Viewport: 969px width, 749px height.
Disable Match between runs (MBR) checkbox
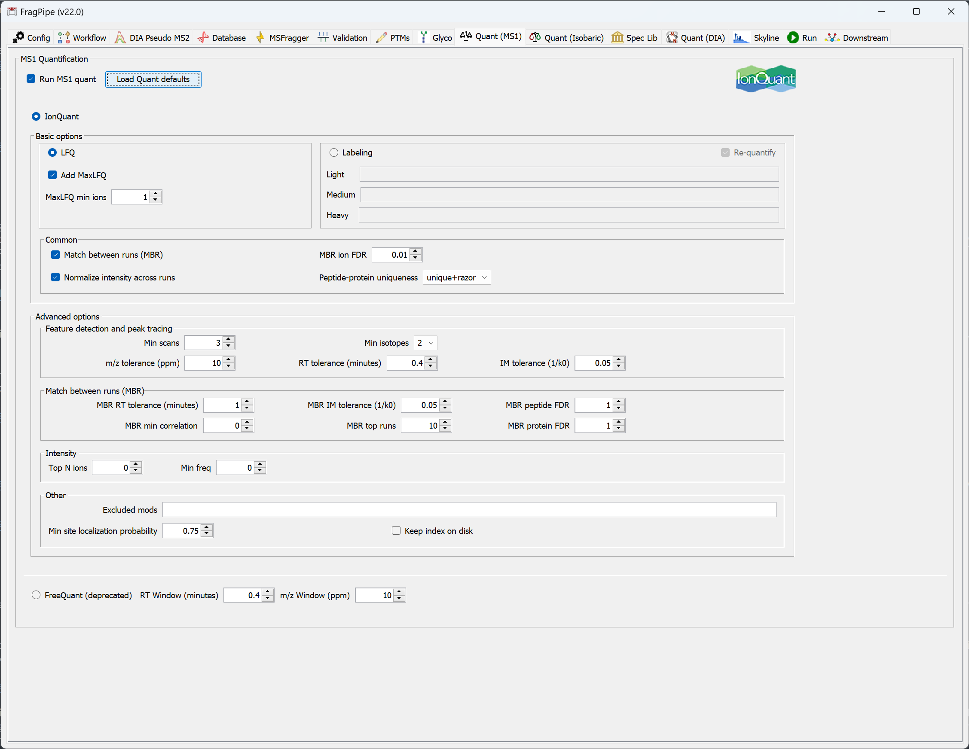(x=55, y=255)
